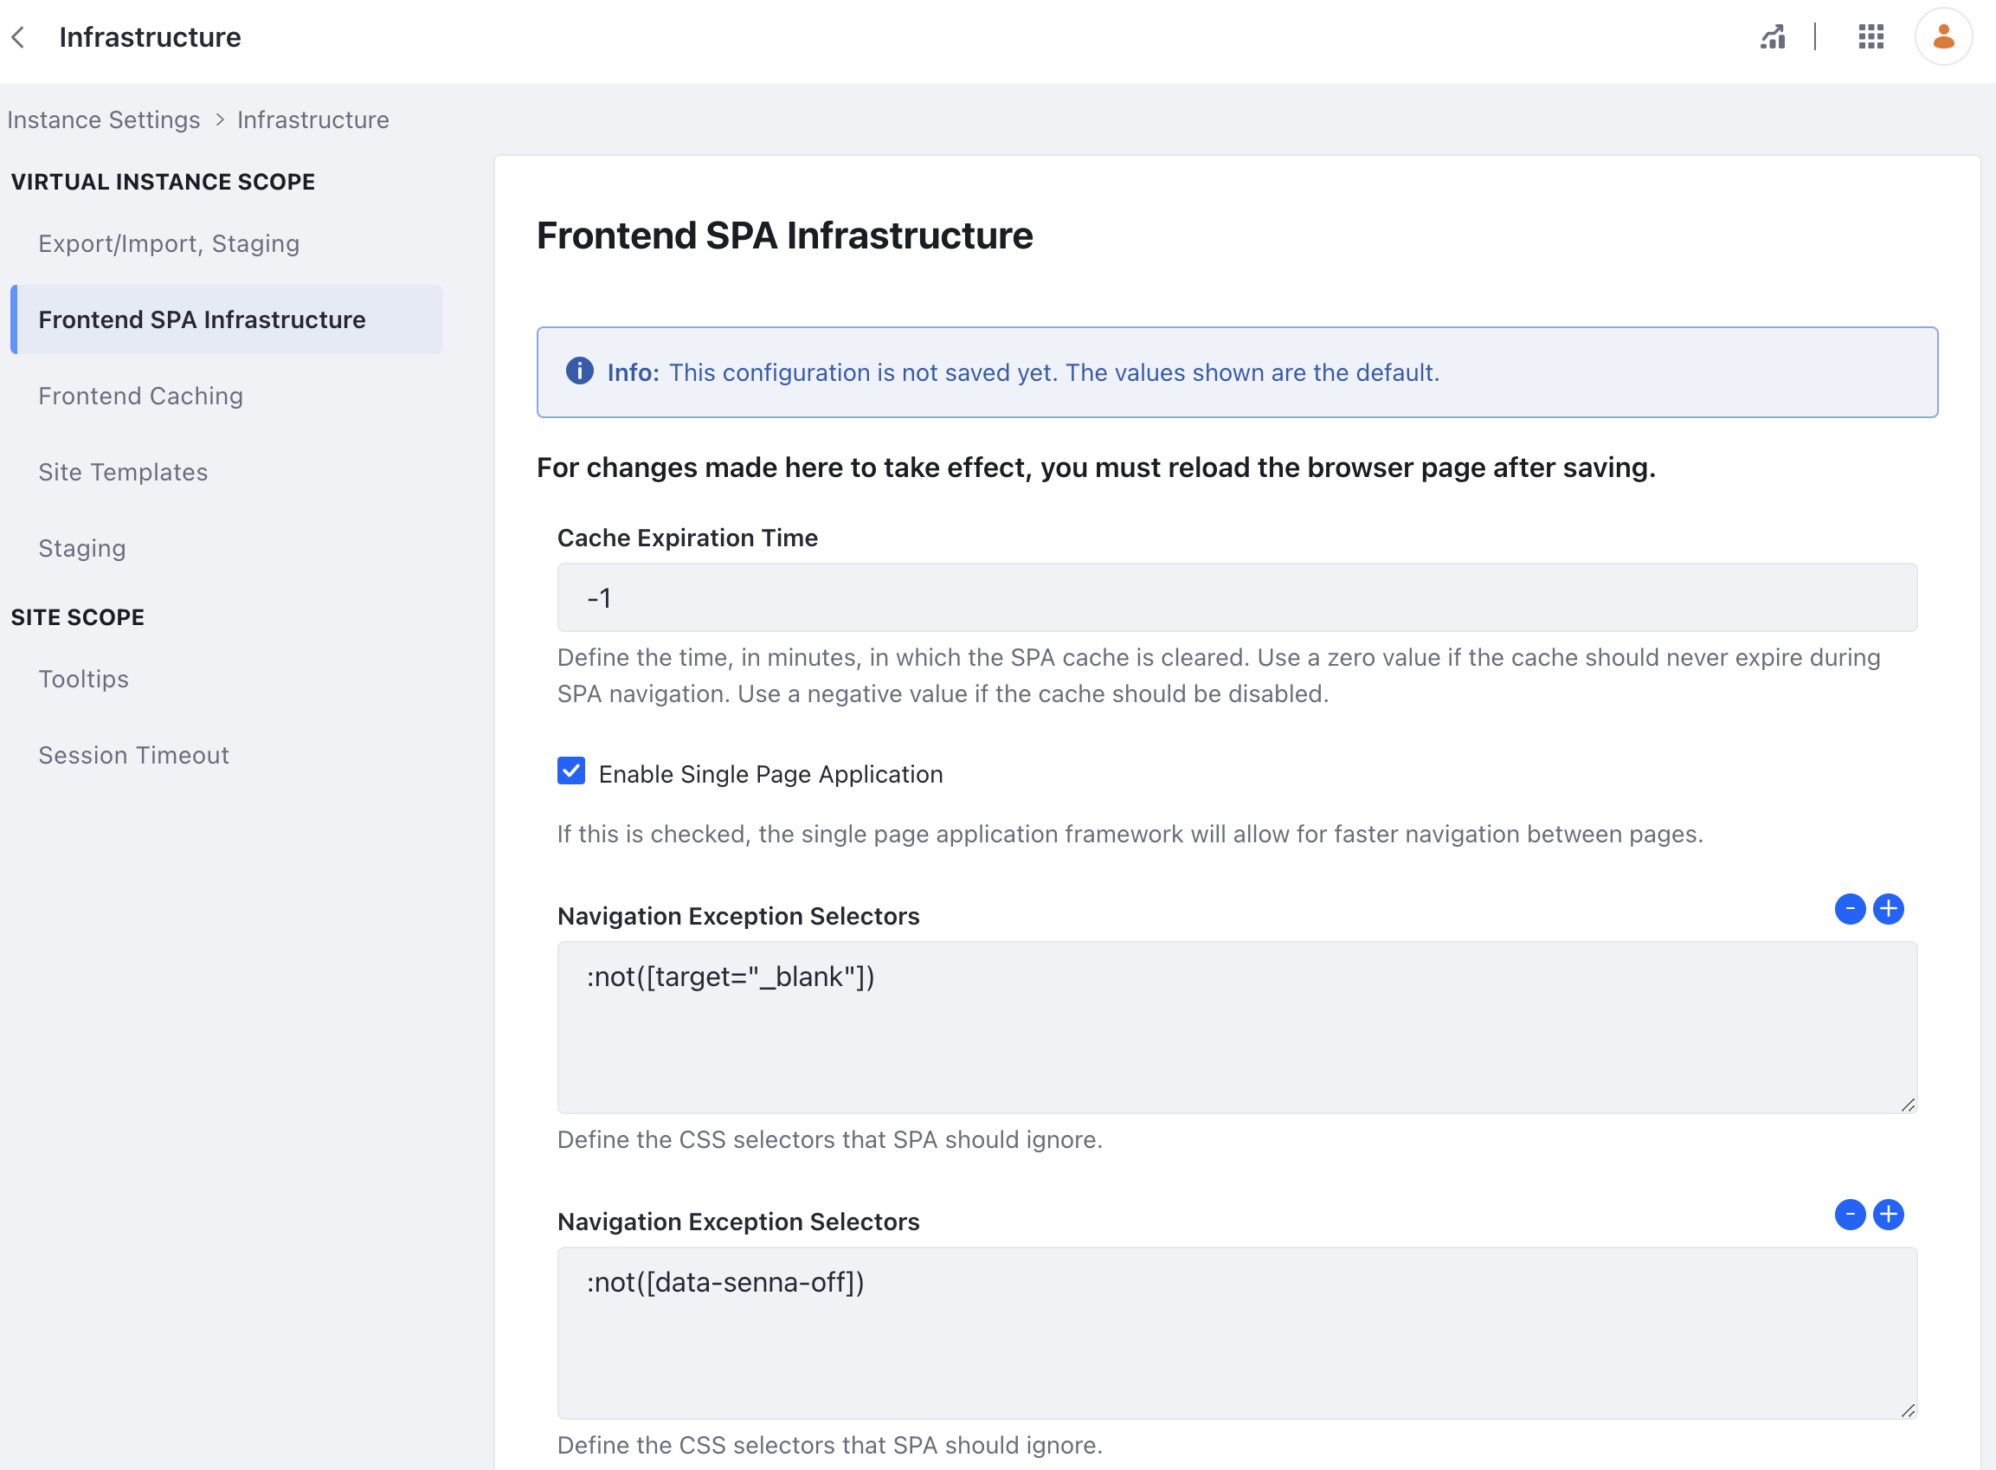Click the target=_blank selector text area
1996x1470 pixels.
pyautogui.click(x=1236, y=1028)
